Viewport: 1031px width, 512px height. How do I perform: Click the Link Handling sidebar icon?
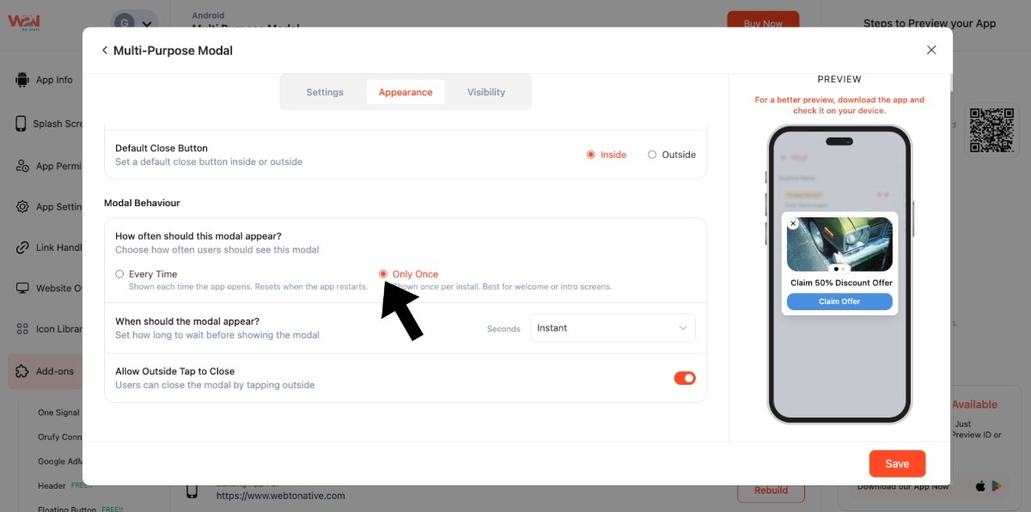pyautogui.click(x=21, y=248)
